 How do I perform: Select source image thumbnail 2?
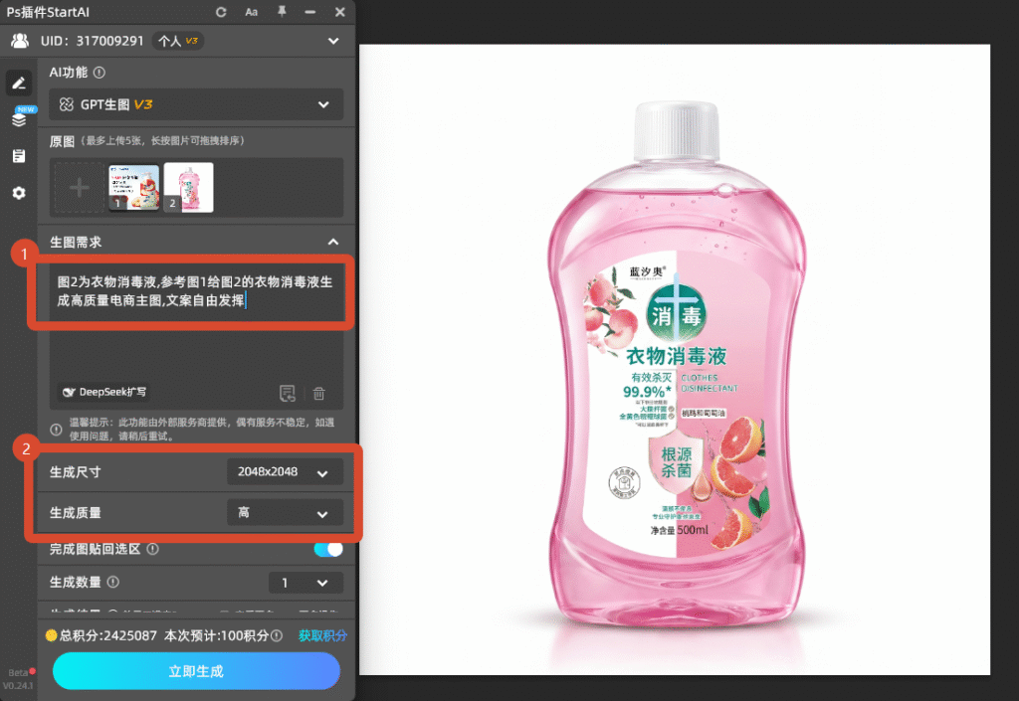click(188, 188)
